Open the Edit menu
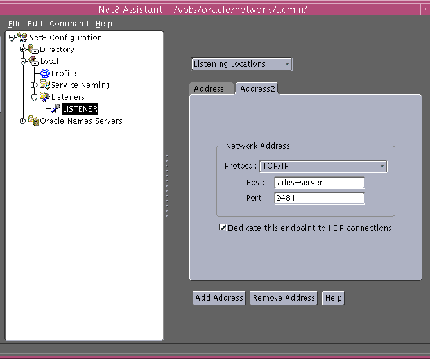This screenshot has height=359, width=430. [35, 24]
